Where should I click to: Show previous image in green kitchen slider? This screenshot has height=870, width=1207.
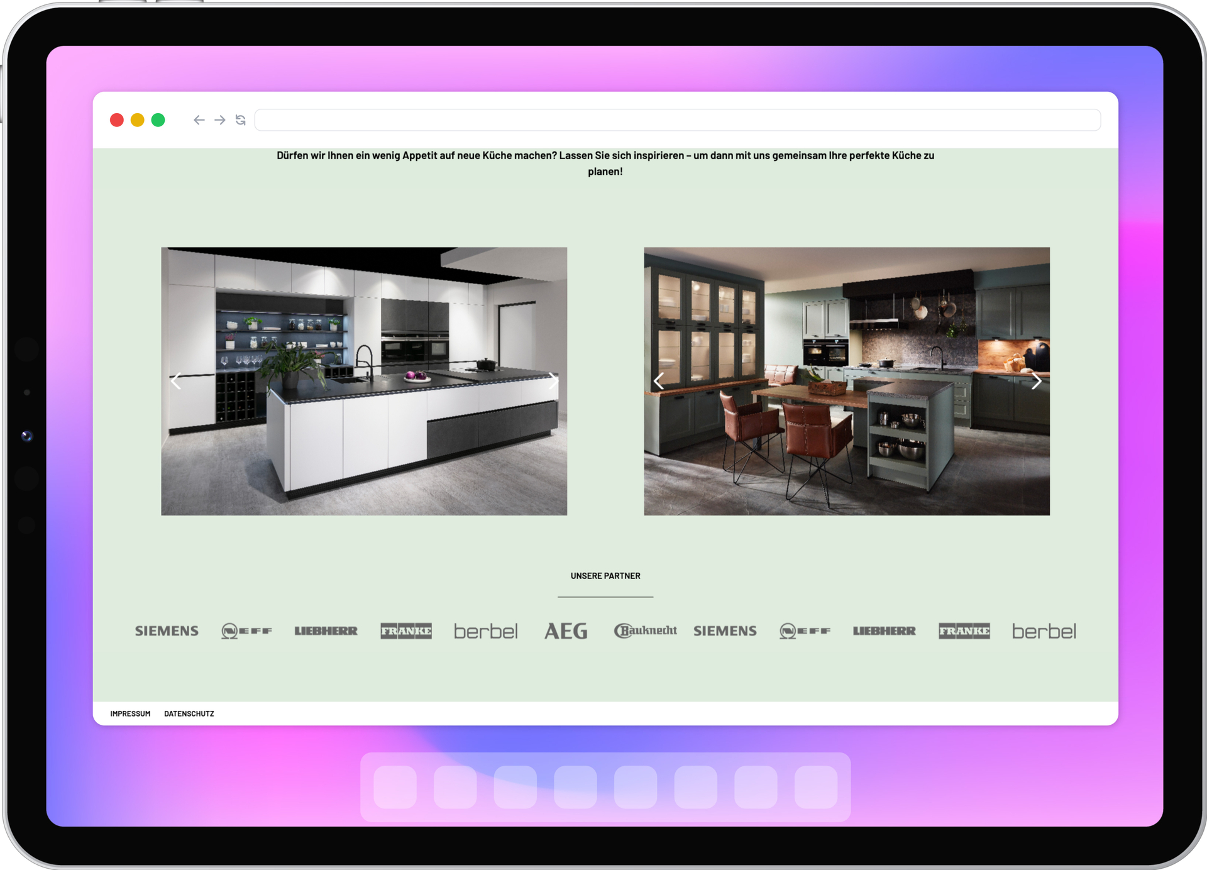point(659,381)
